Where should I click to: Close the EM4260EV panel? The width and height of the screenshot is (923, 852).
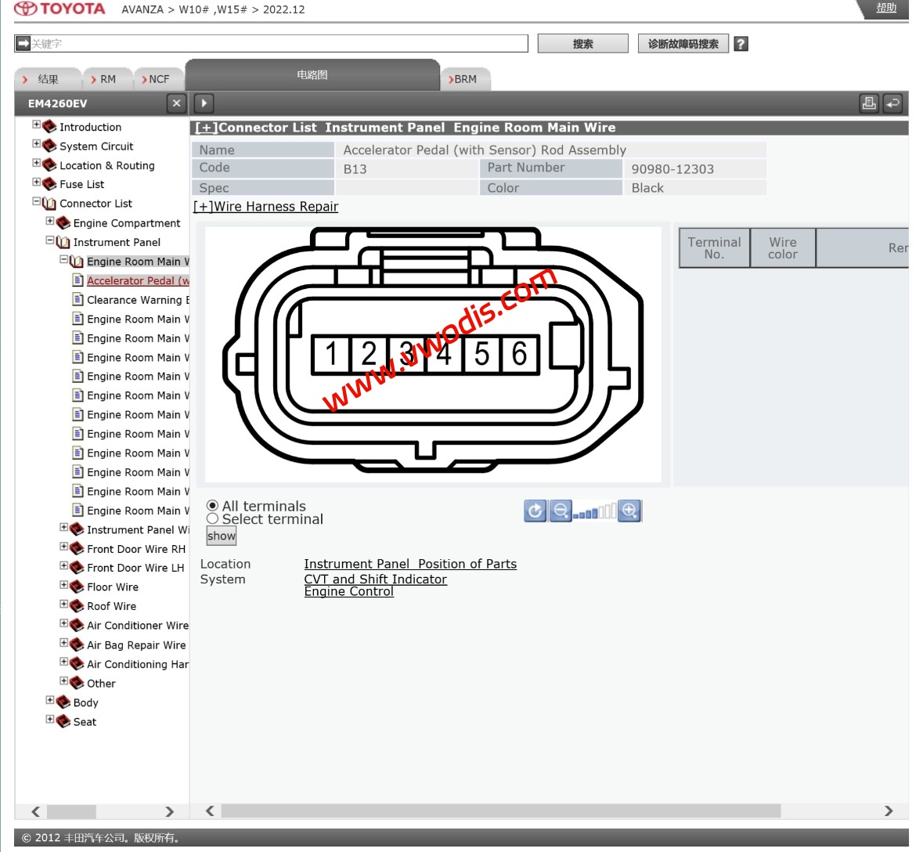176,103
